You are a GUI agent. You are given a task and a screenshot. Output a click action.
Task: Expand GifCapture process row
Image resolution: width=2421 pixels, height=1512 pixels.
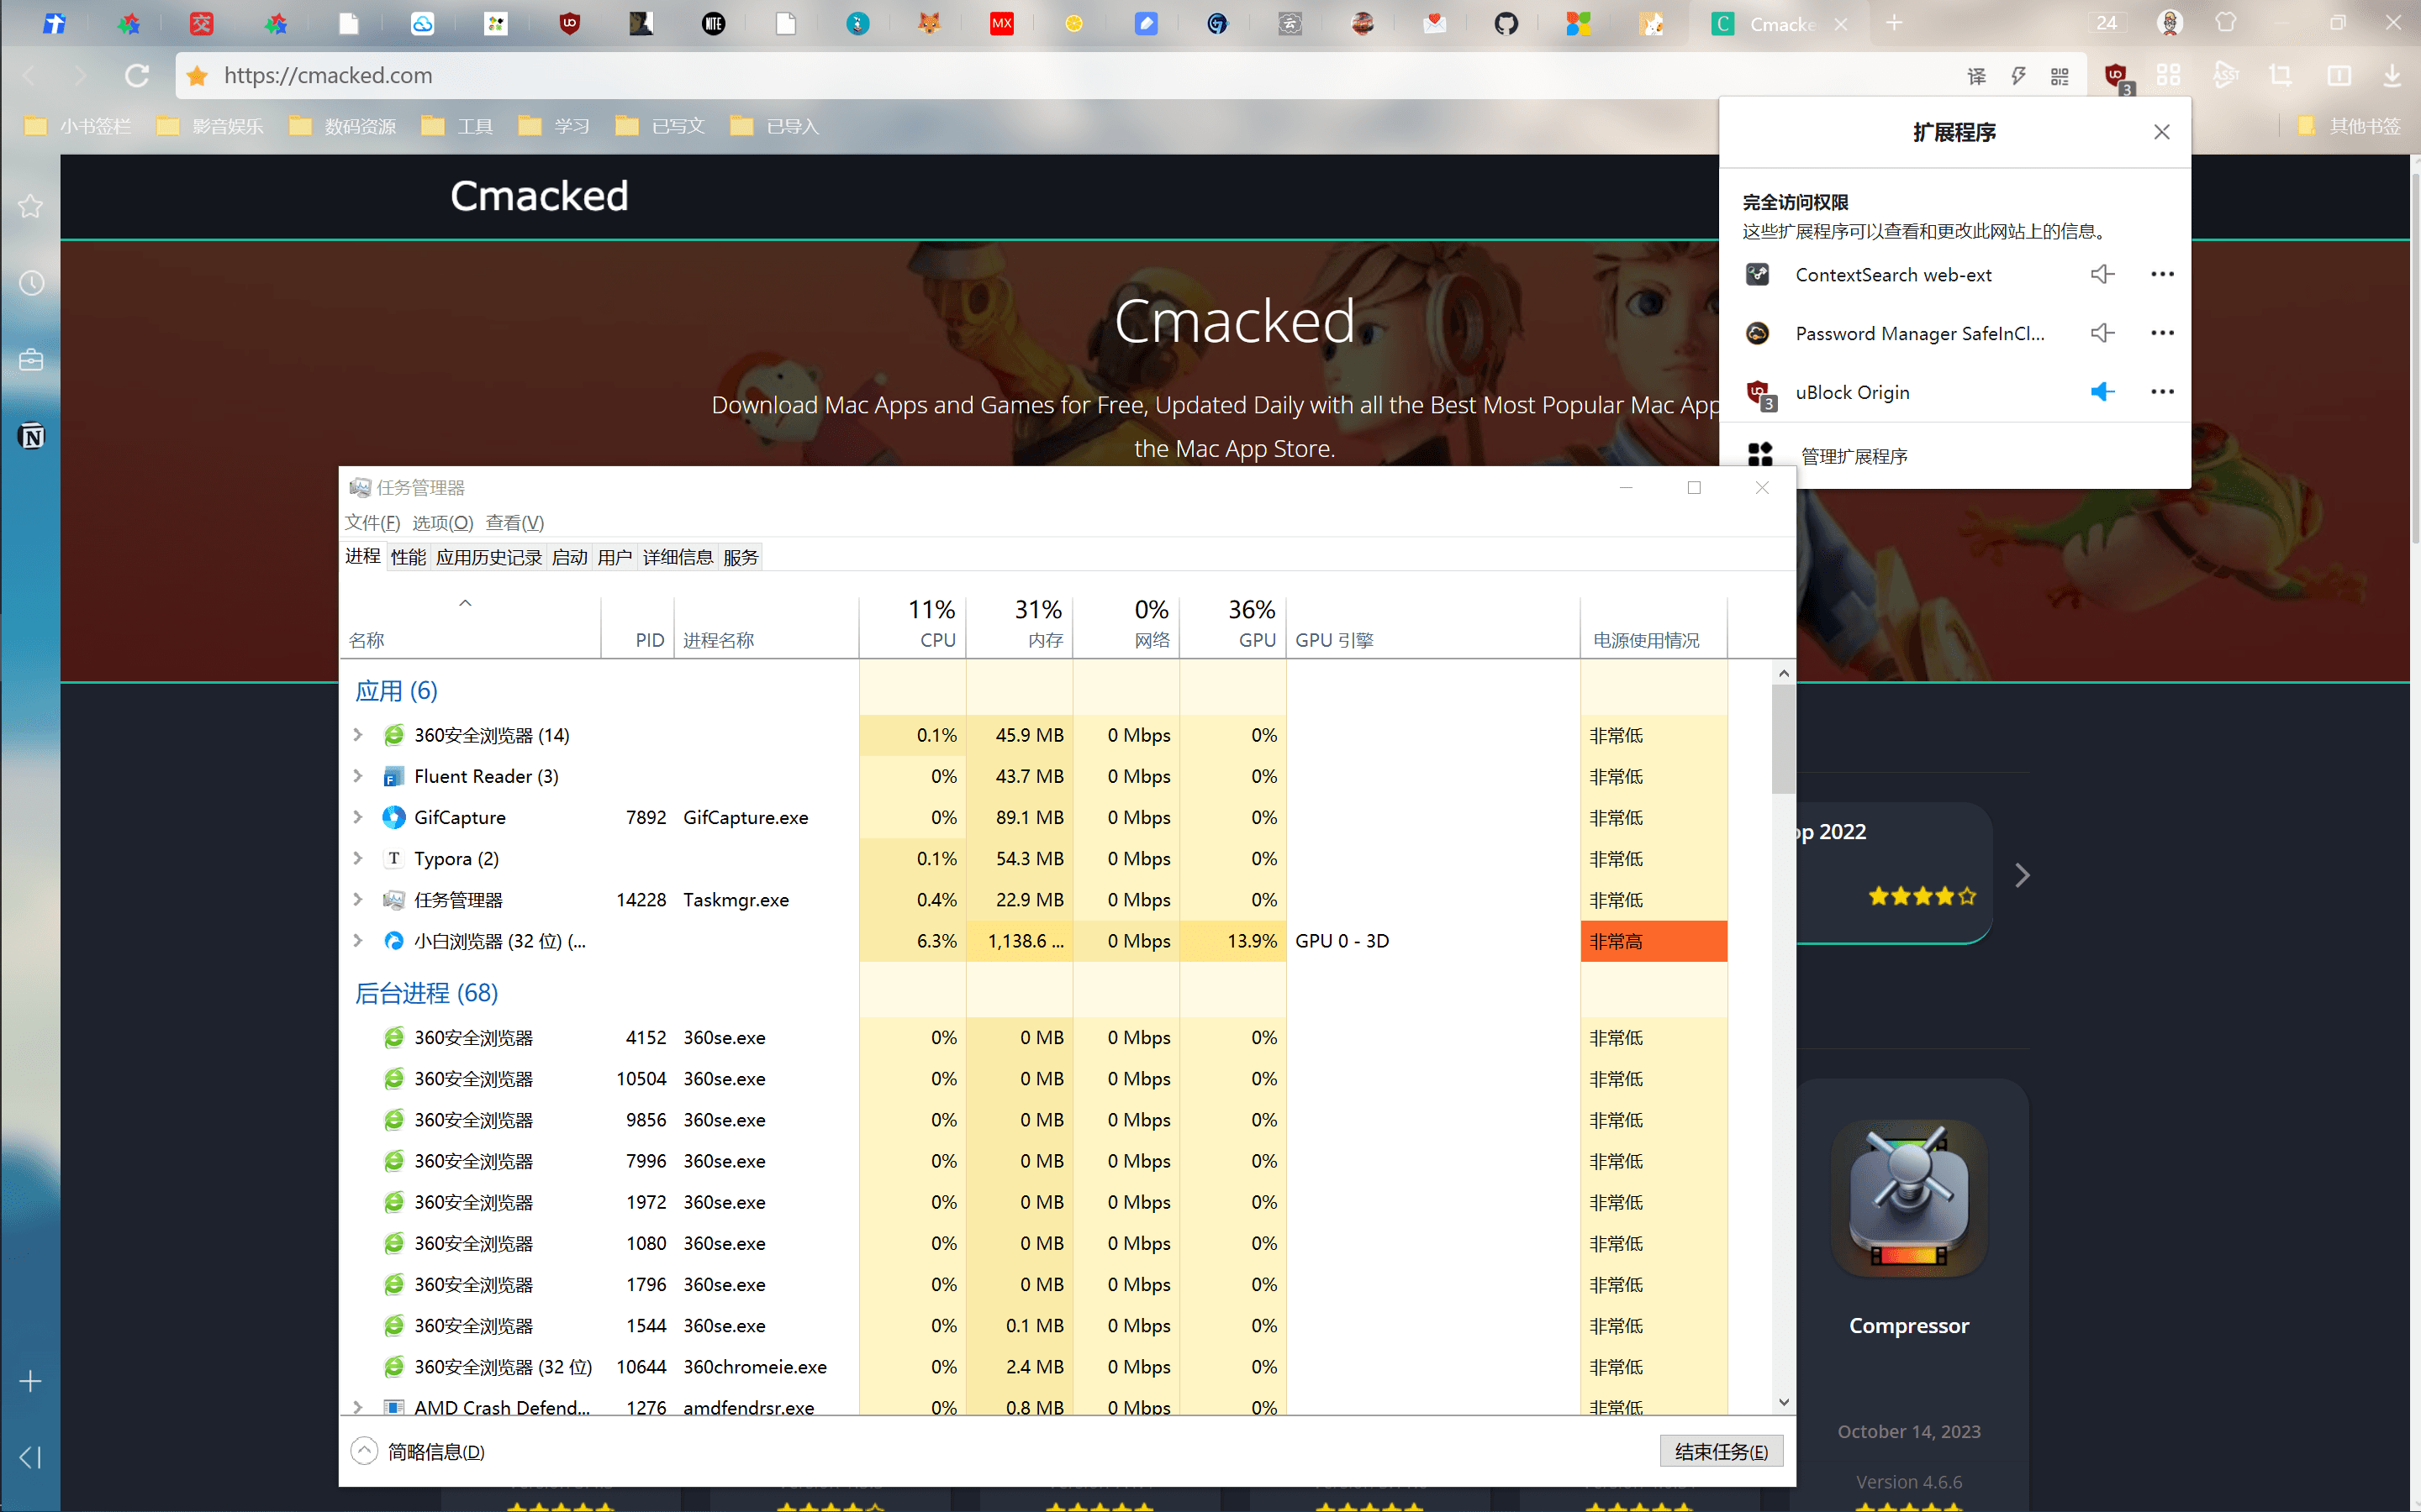coord(358,817)
